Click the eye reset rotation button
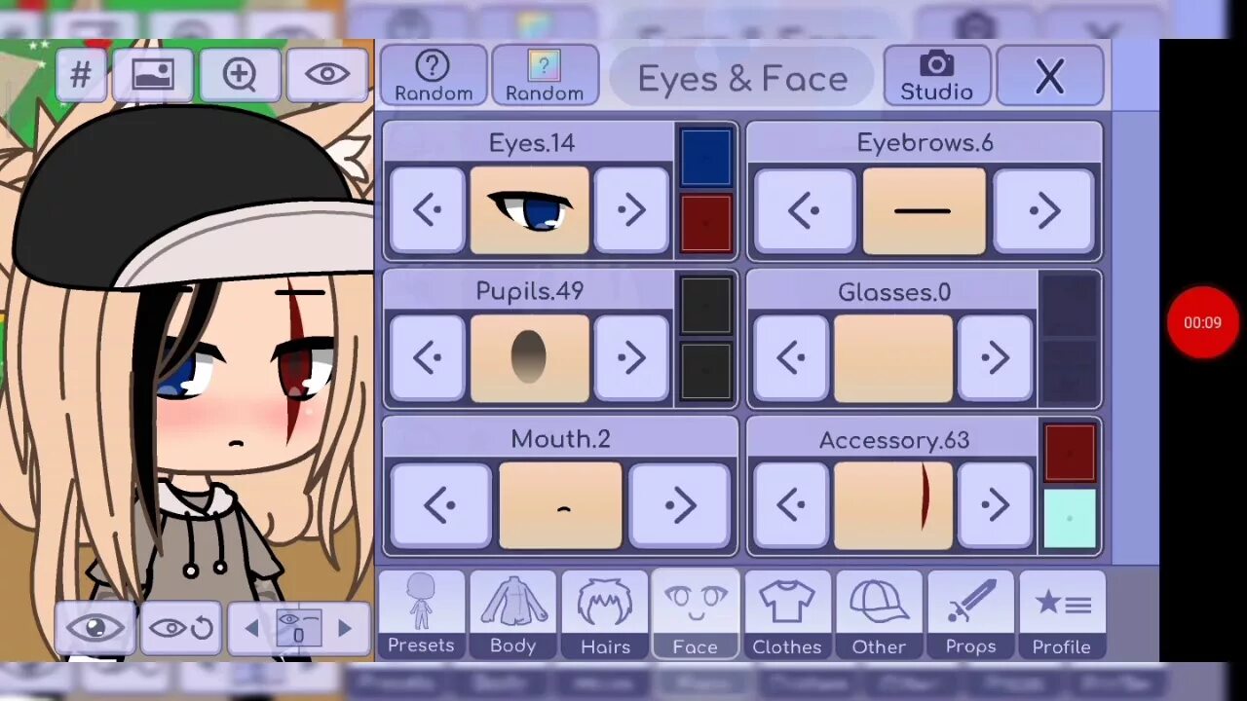 coord(181,628)
